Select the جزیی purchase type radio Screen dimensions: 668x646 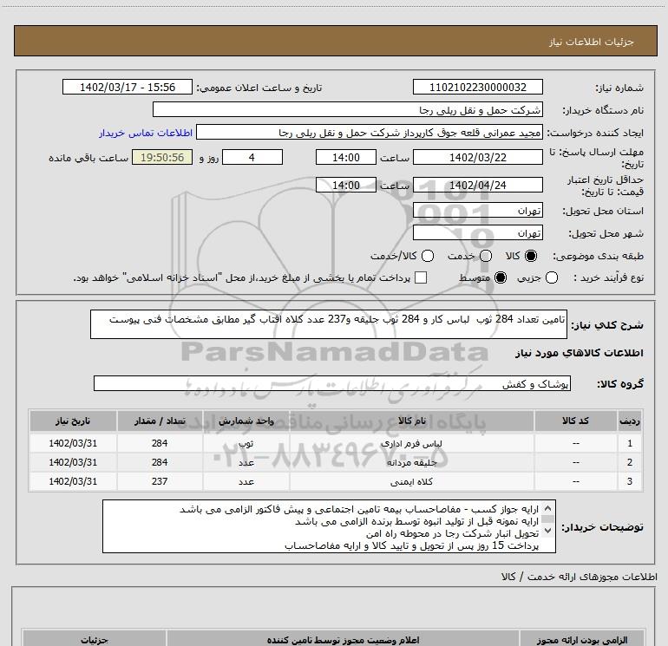tap(551, 277)
